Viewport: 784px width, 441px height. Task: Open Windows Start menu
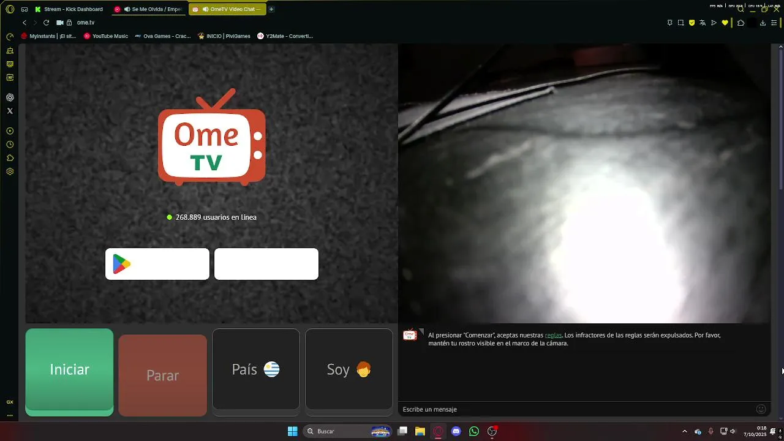[x=293, y=431]
